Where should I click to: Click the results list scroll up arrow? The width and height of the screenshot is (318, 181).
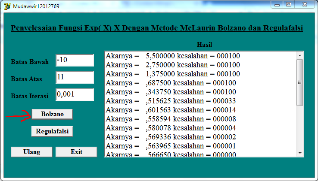[300, 55]
